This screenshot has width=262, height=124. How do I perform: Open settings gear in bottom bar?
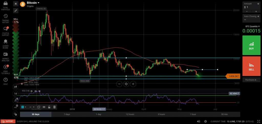[205, 121]
